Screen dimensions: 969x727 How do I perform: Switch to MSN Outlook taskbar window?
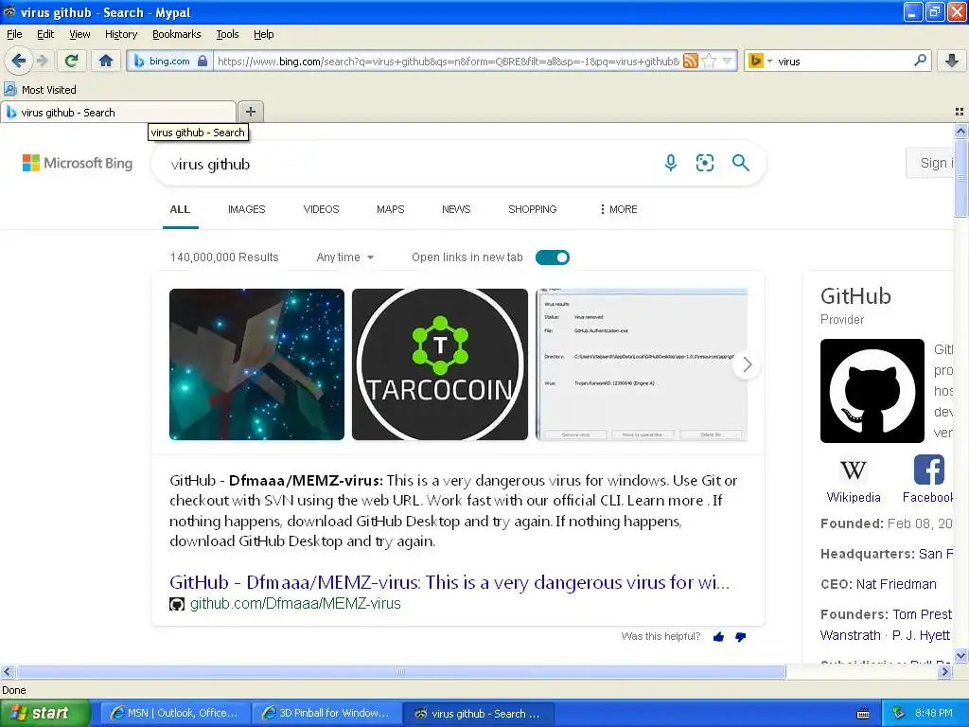click(x=175, y=714)
